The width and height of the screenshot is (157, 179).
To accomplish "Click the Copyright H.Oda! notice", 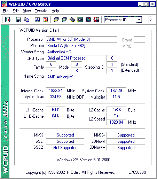I will (x=70, y=172).
